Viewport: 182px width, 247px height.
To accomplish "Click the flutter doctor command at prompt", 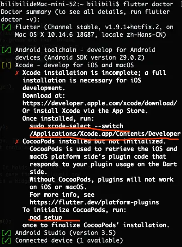I will tap(148, 4).
